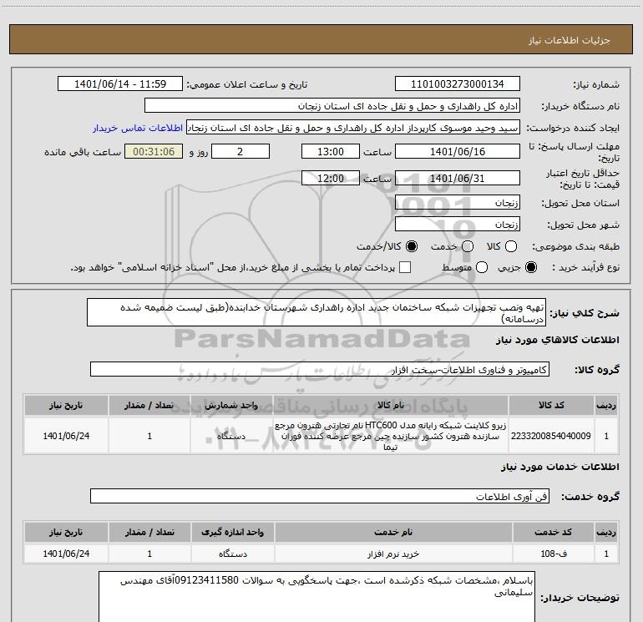The image size is (643, 622).
Task: Click the price validity date 1401/06/31
Action: 458,178
